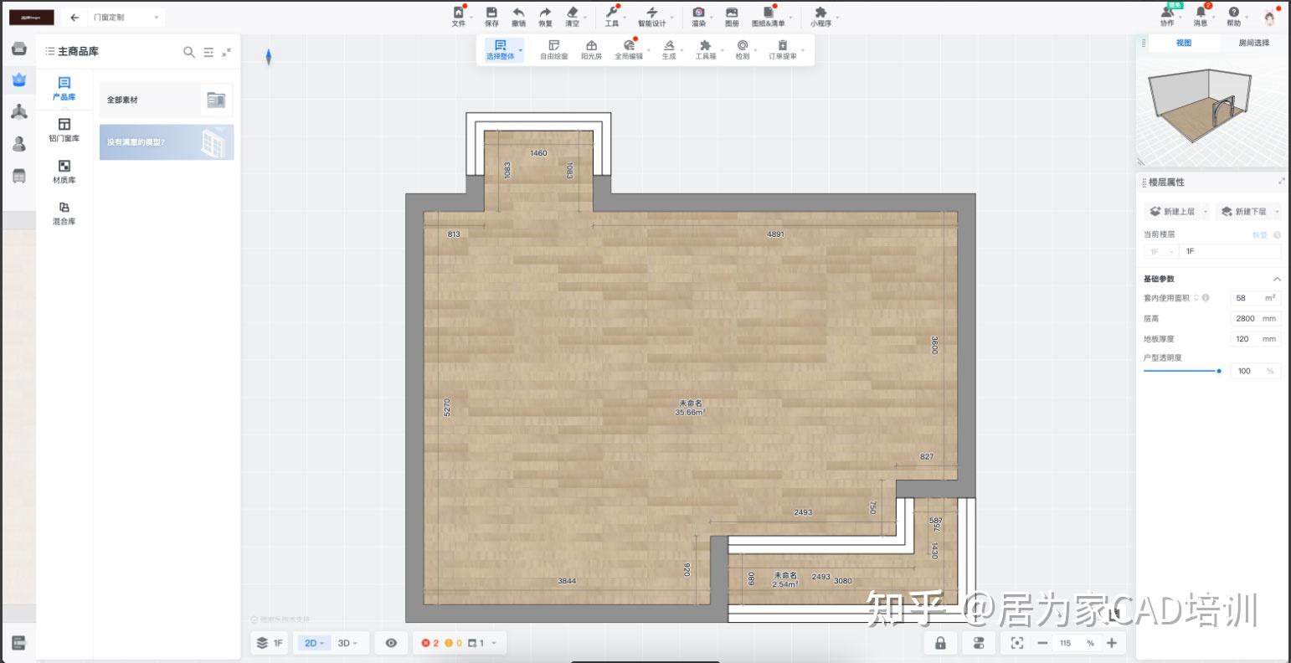The height and width of the screenshot is (663, 1291).
Task: Click the zoom out minus button
Action: pyautogui.click(x=1042, y=643)
